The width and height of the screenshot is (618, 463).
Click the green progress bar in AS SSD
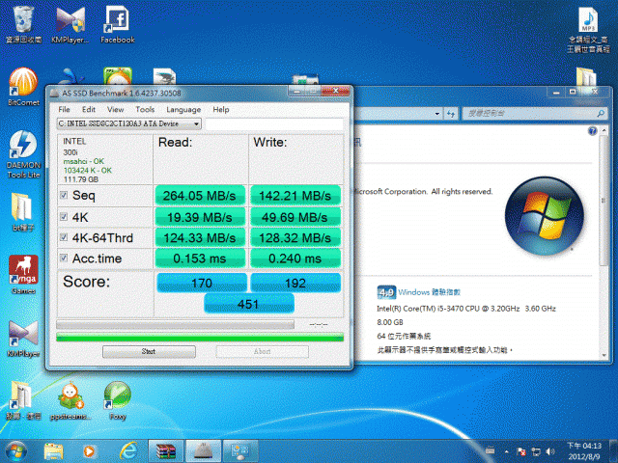pos(200,337)
